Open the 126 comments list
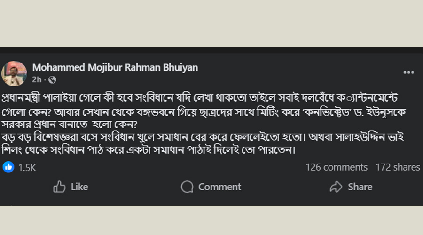The width and height of the screenshot is (423, 235). 337,167
